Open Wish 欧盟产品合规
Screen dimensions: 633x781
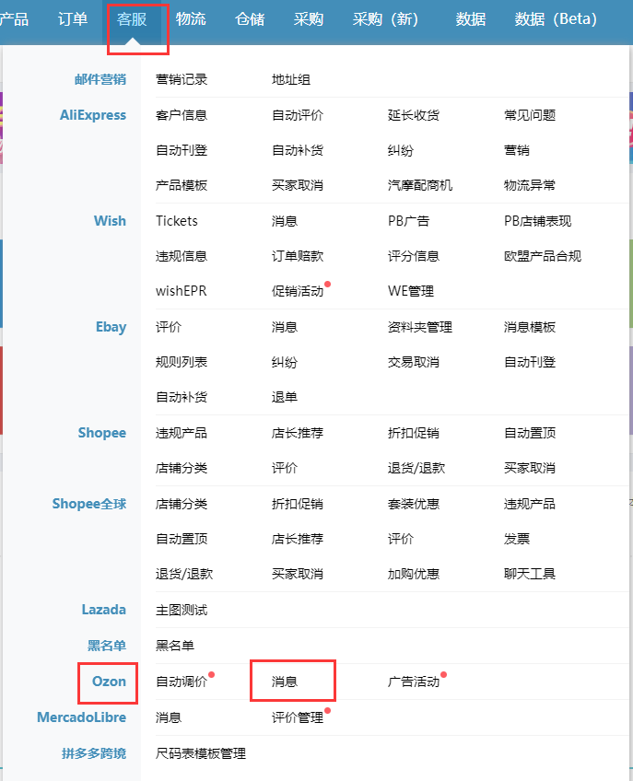click(543, 256)
